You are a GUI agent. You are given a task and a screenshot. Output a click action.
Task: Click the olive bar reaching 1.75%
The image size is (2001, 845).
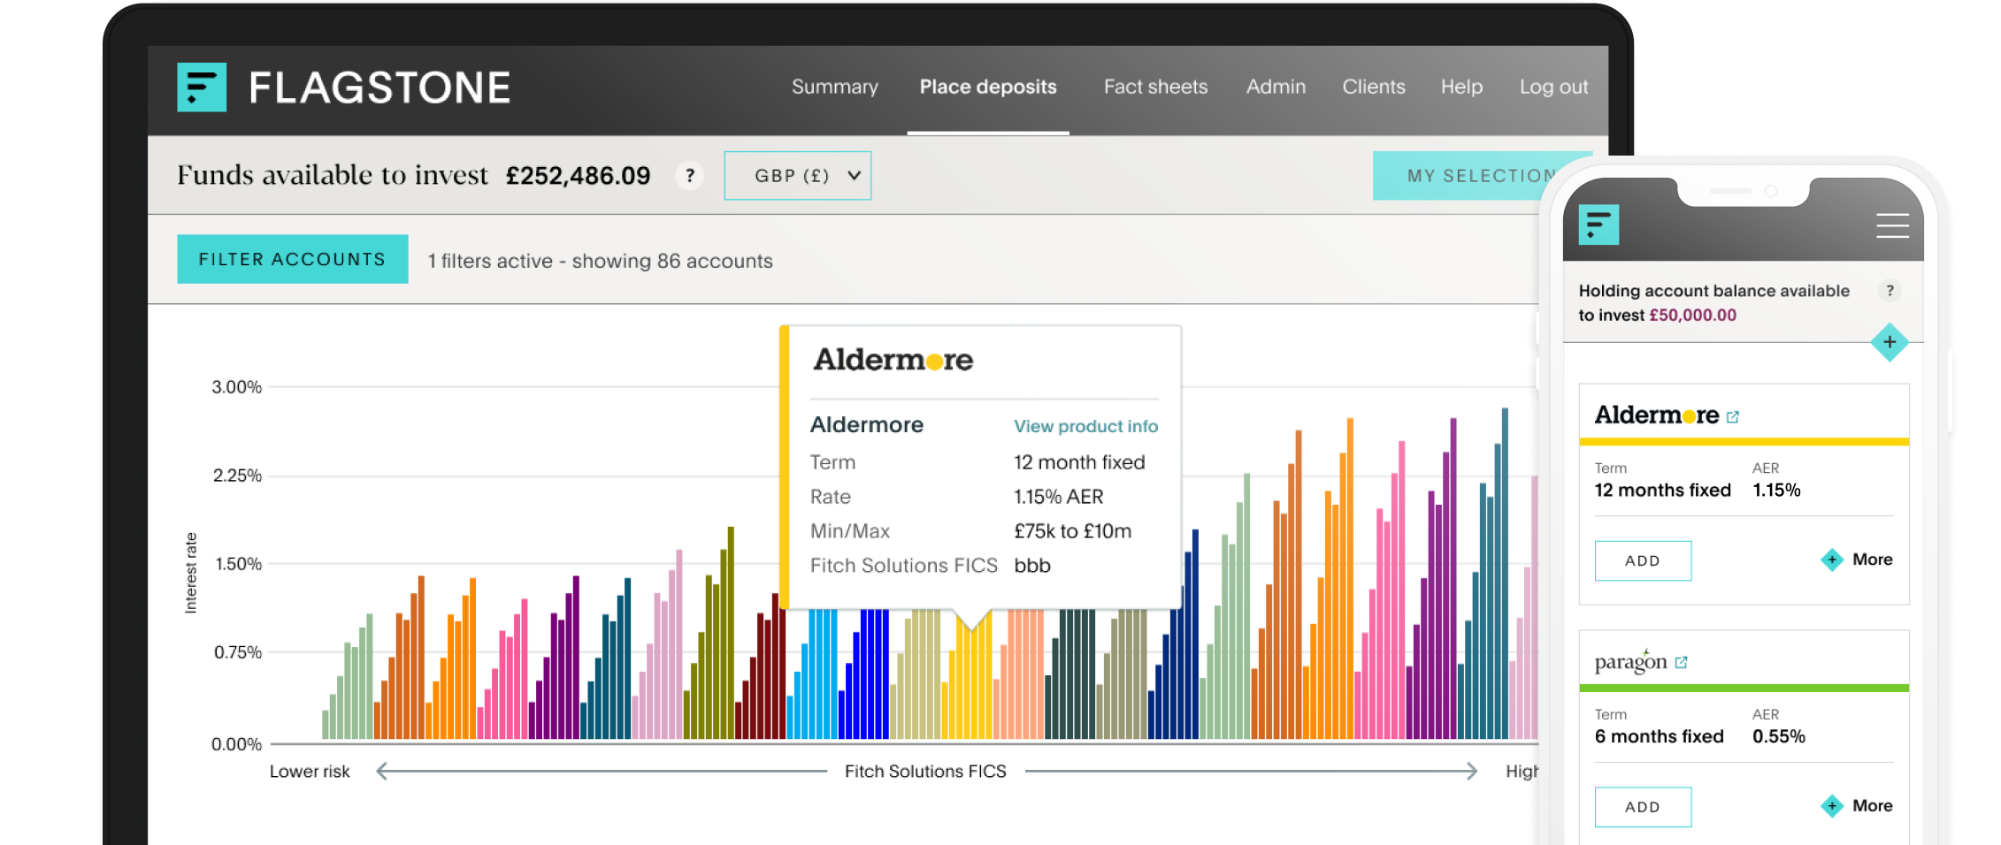(x=731, y=633)
